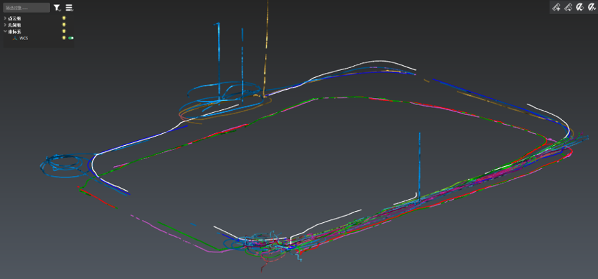The image size is (598, 279).
Task: Collapse the 坐标系 tree node
Action: (5, 32)
